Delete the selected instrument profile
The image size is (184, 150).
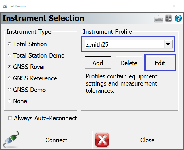129,63
